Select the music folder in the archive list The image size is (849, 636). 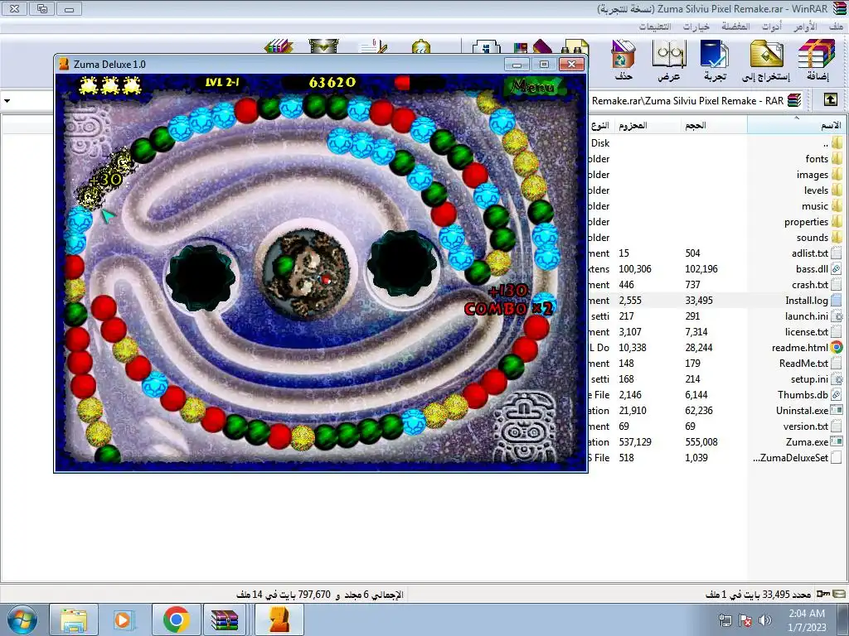coord(822,205)
